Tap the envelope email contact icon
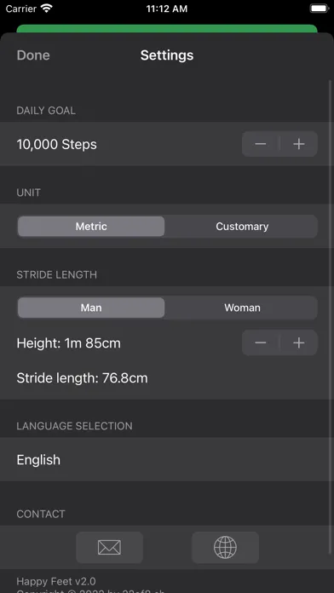This screenshot has height=593, width=334. tap(109, 547)
